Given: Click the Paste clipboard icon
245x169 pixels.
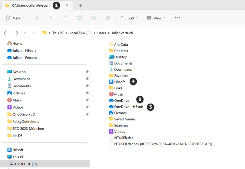Looking at the screenshot, I should coord(65,18).
